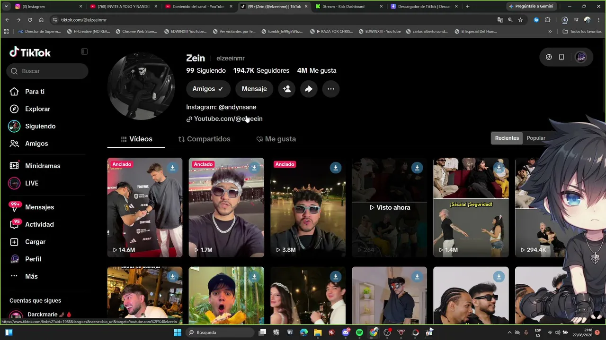Focus the Buscar search field
606x340 pixels.
pos(47,71)
